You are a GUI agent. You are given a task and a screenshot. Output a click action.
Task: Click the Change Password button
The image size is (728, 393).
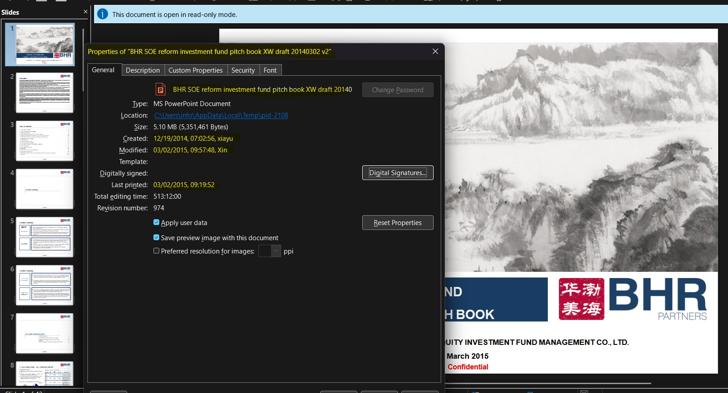pos(397,90)
